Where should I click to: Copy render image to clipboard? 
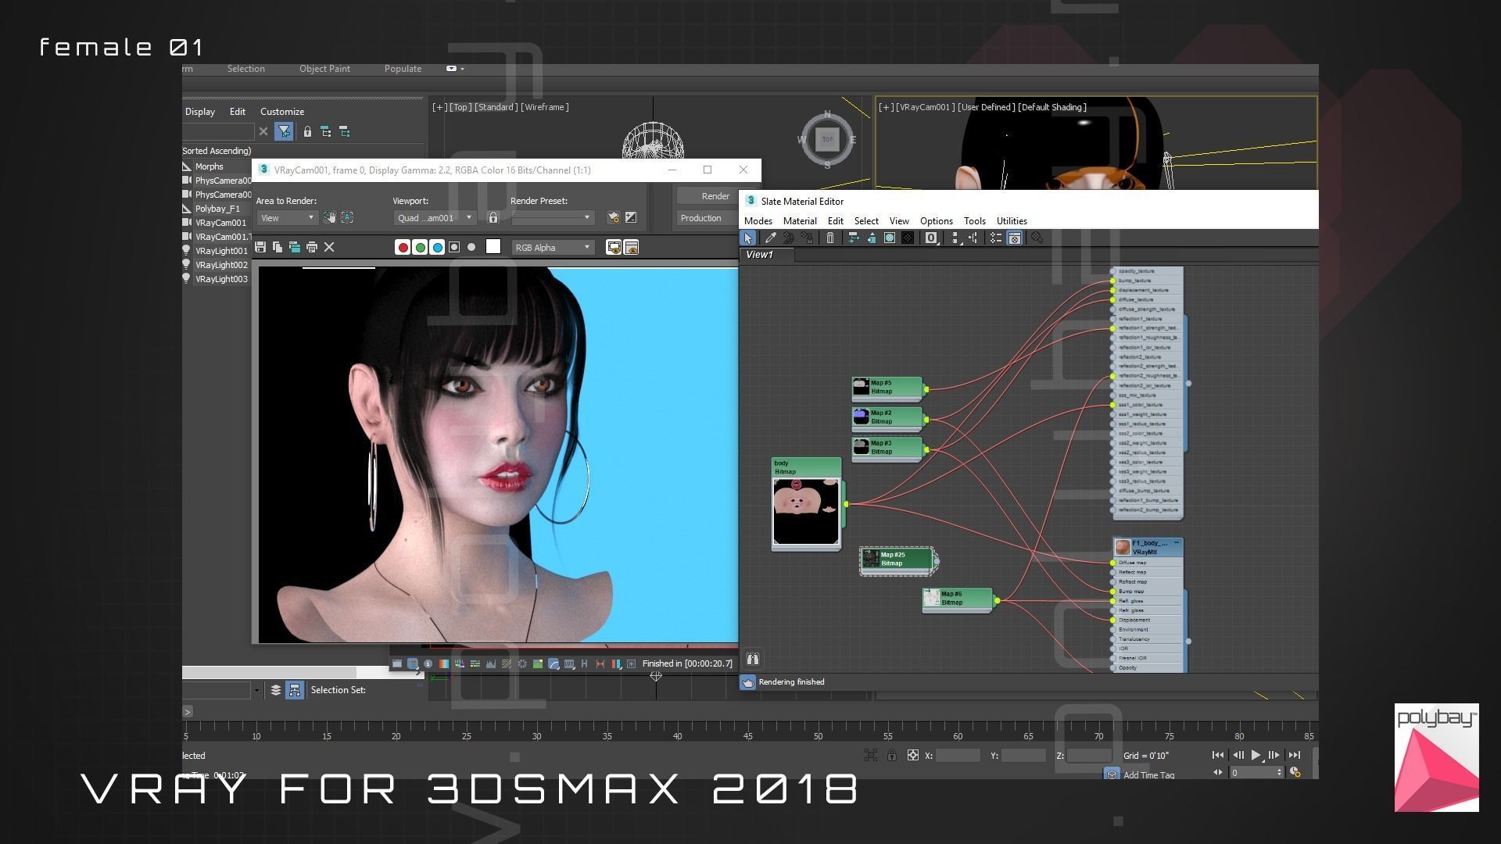coord(278,248)
